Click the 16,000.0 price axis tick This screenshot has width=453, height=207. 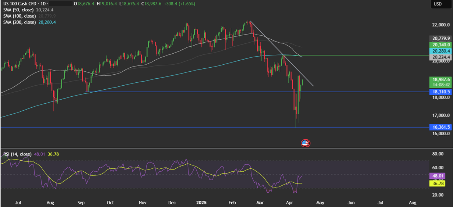[441, 134]
